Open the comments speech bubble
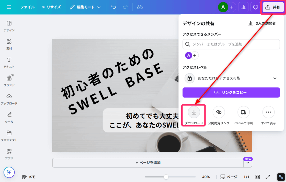This screenshot has width=286, height=182. click(255, 7)
